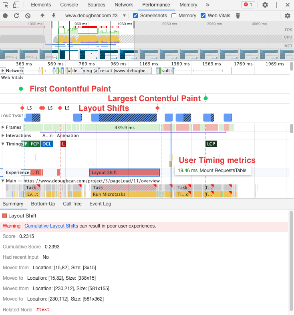Click the Largest Contentful Paint green dot
294x315 pixels.
click(x=205, y=98)
